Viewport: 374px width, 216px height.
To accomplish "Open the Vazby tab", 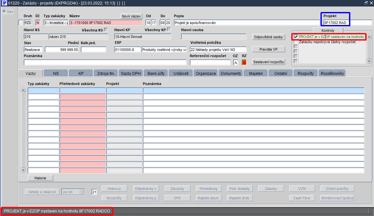I will [30, 73].
